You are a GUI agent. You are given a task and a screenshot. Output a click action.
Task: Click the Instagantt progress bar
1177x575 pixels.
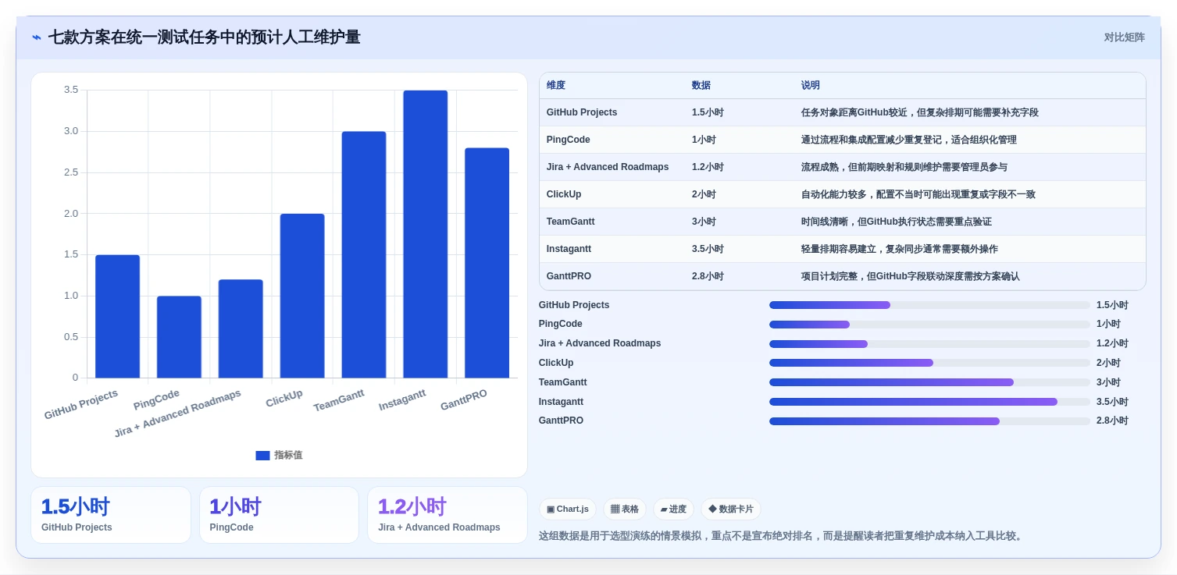pyautogui.click(x=929, y=402)
